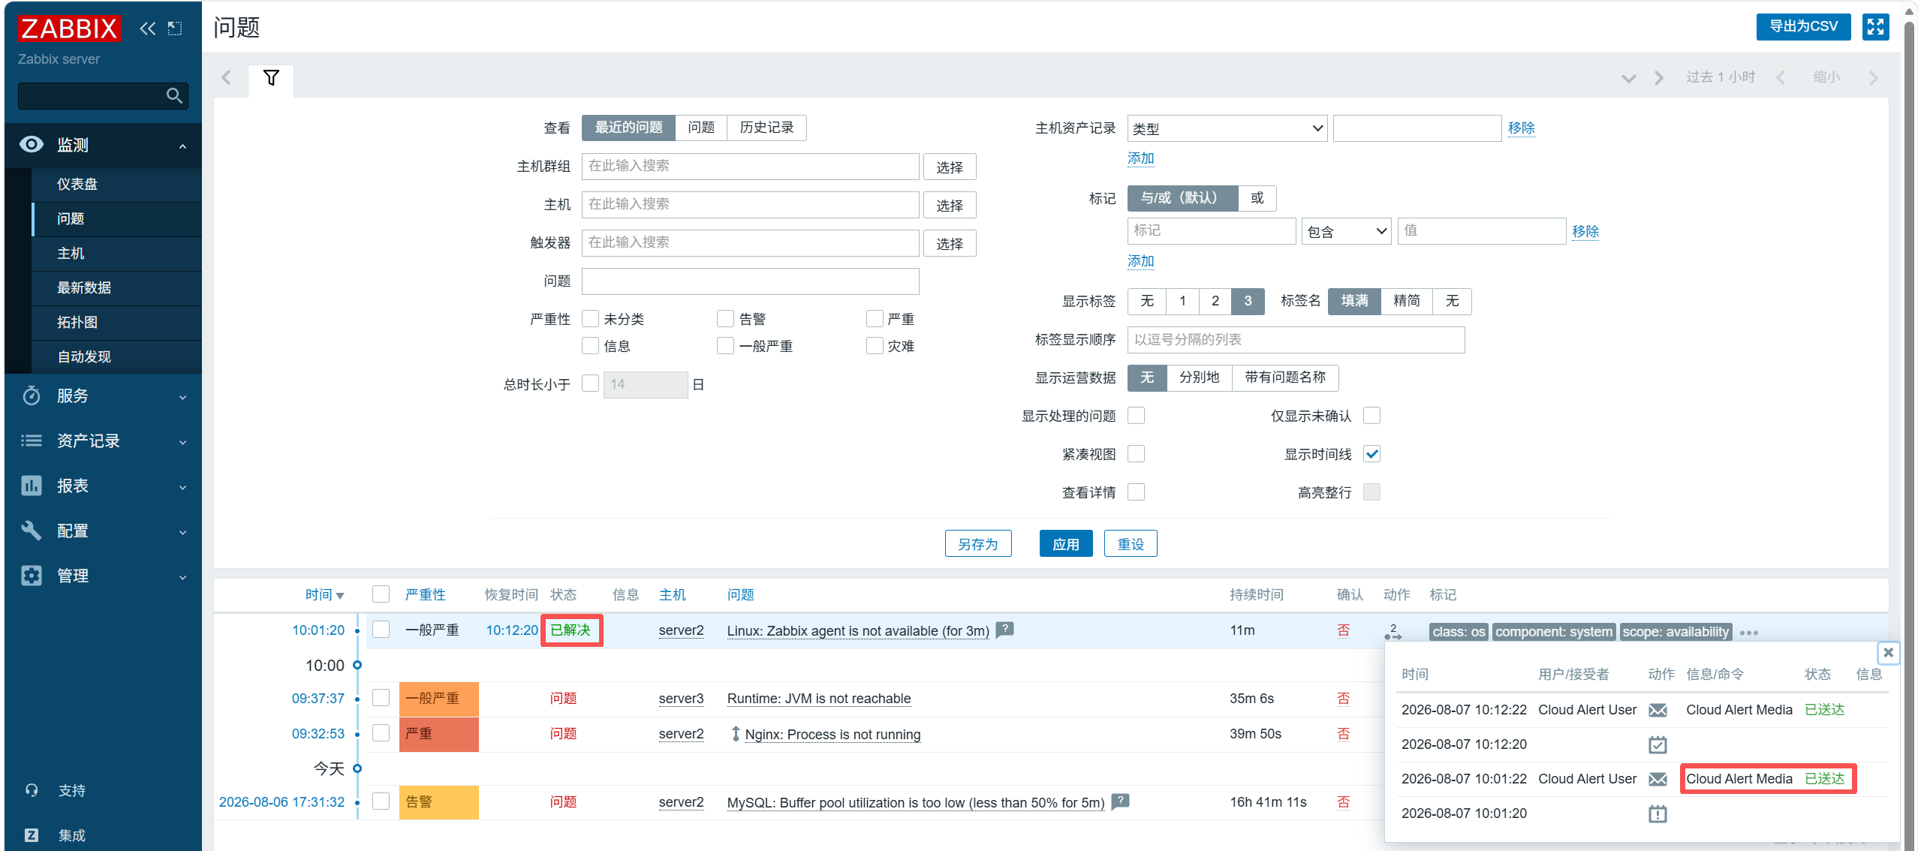Click the orange 严重 severity cell
1921x851 pixels.
point(439,733)
